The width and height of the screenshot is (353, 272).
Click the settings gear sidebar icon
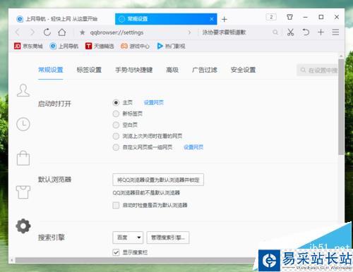23,226
